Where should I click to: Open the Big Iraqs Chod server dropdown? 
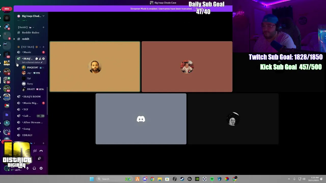point(31,16)
